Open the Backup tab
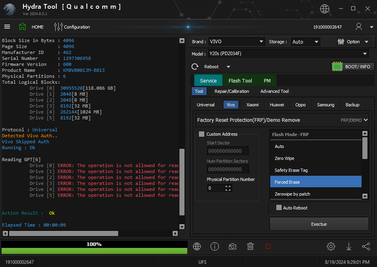 pyautogui.click(x=352, y=105)
